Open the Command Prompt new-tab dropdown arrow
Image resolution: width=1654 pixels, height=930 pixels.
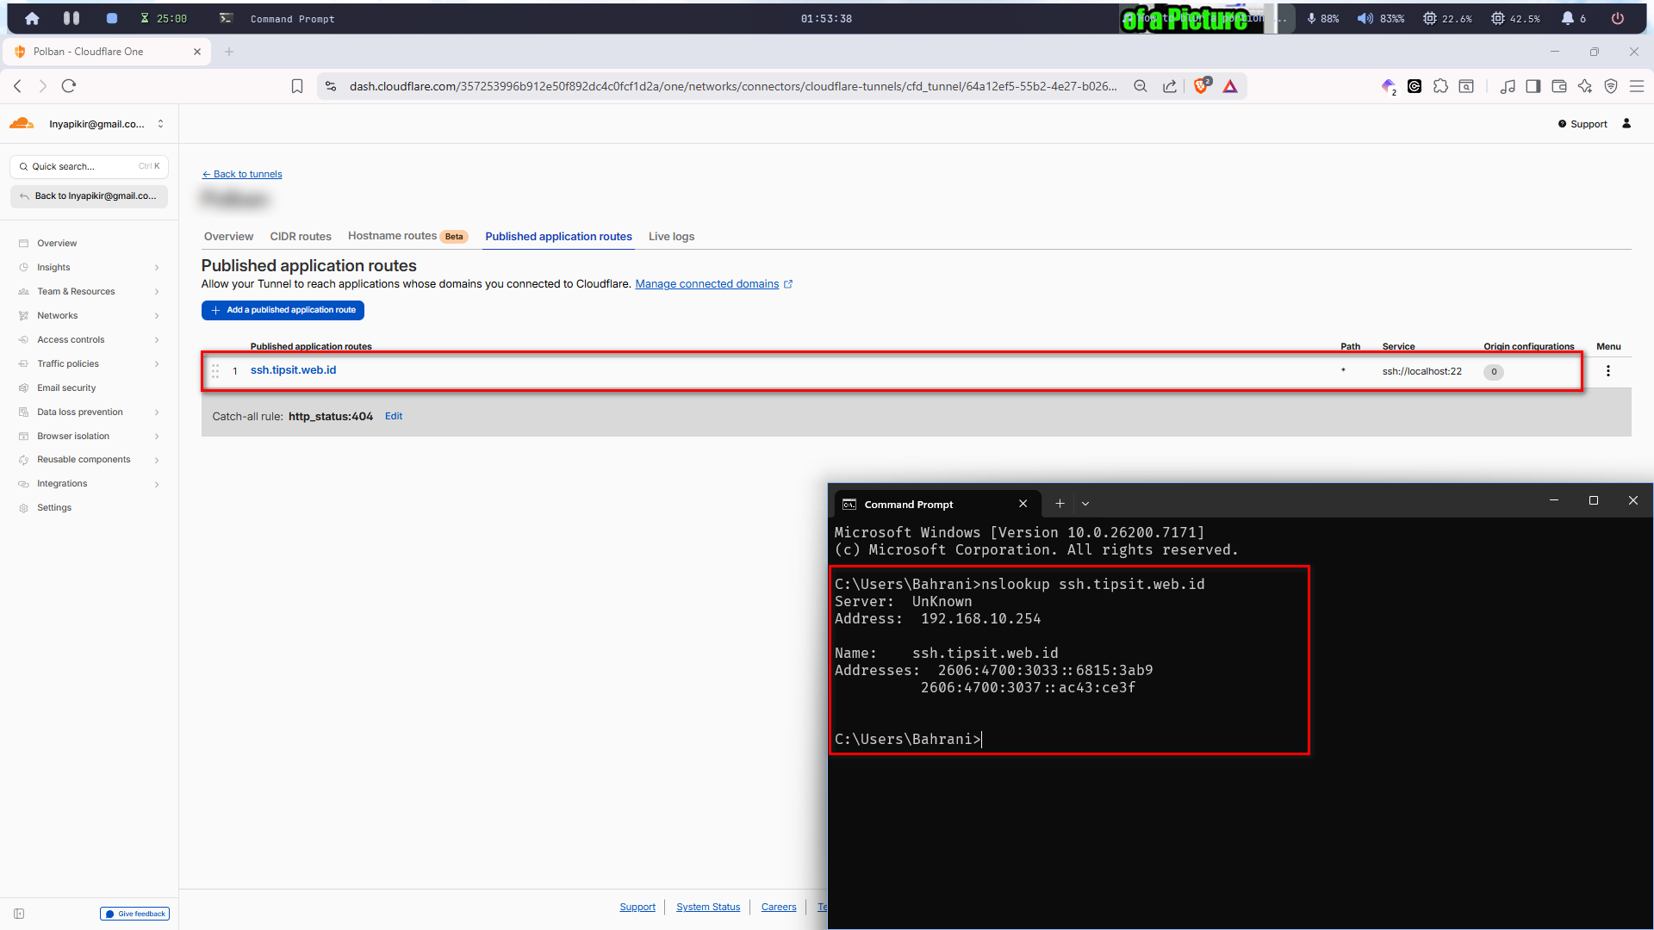point(1085,504)
